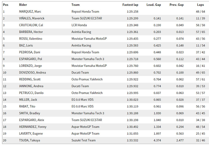Click the Pos column header
The image size is (209, 147).
[6, 5]
